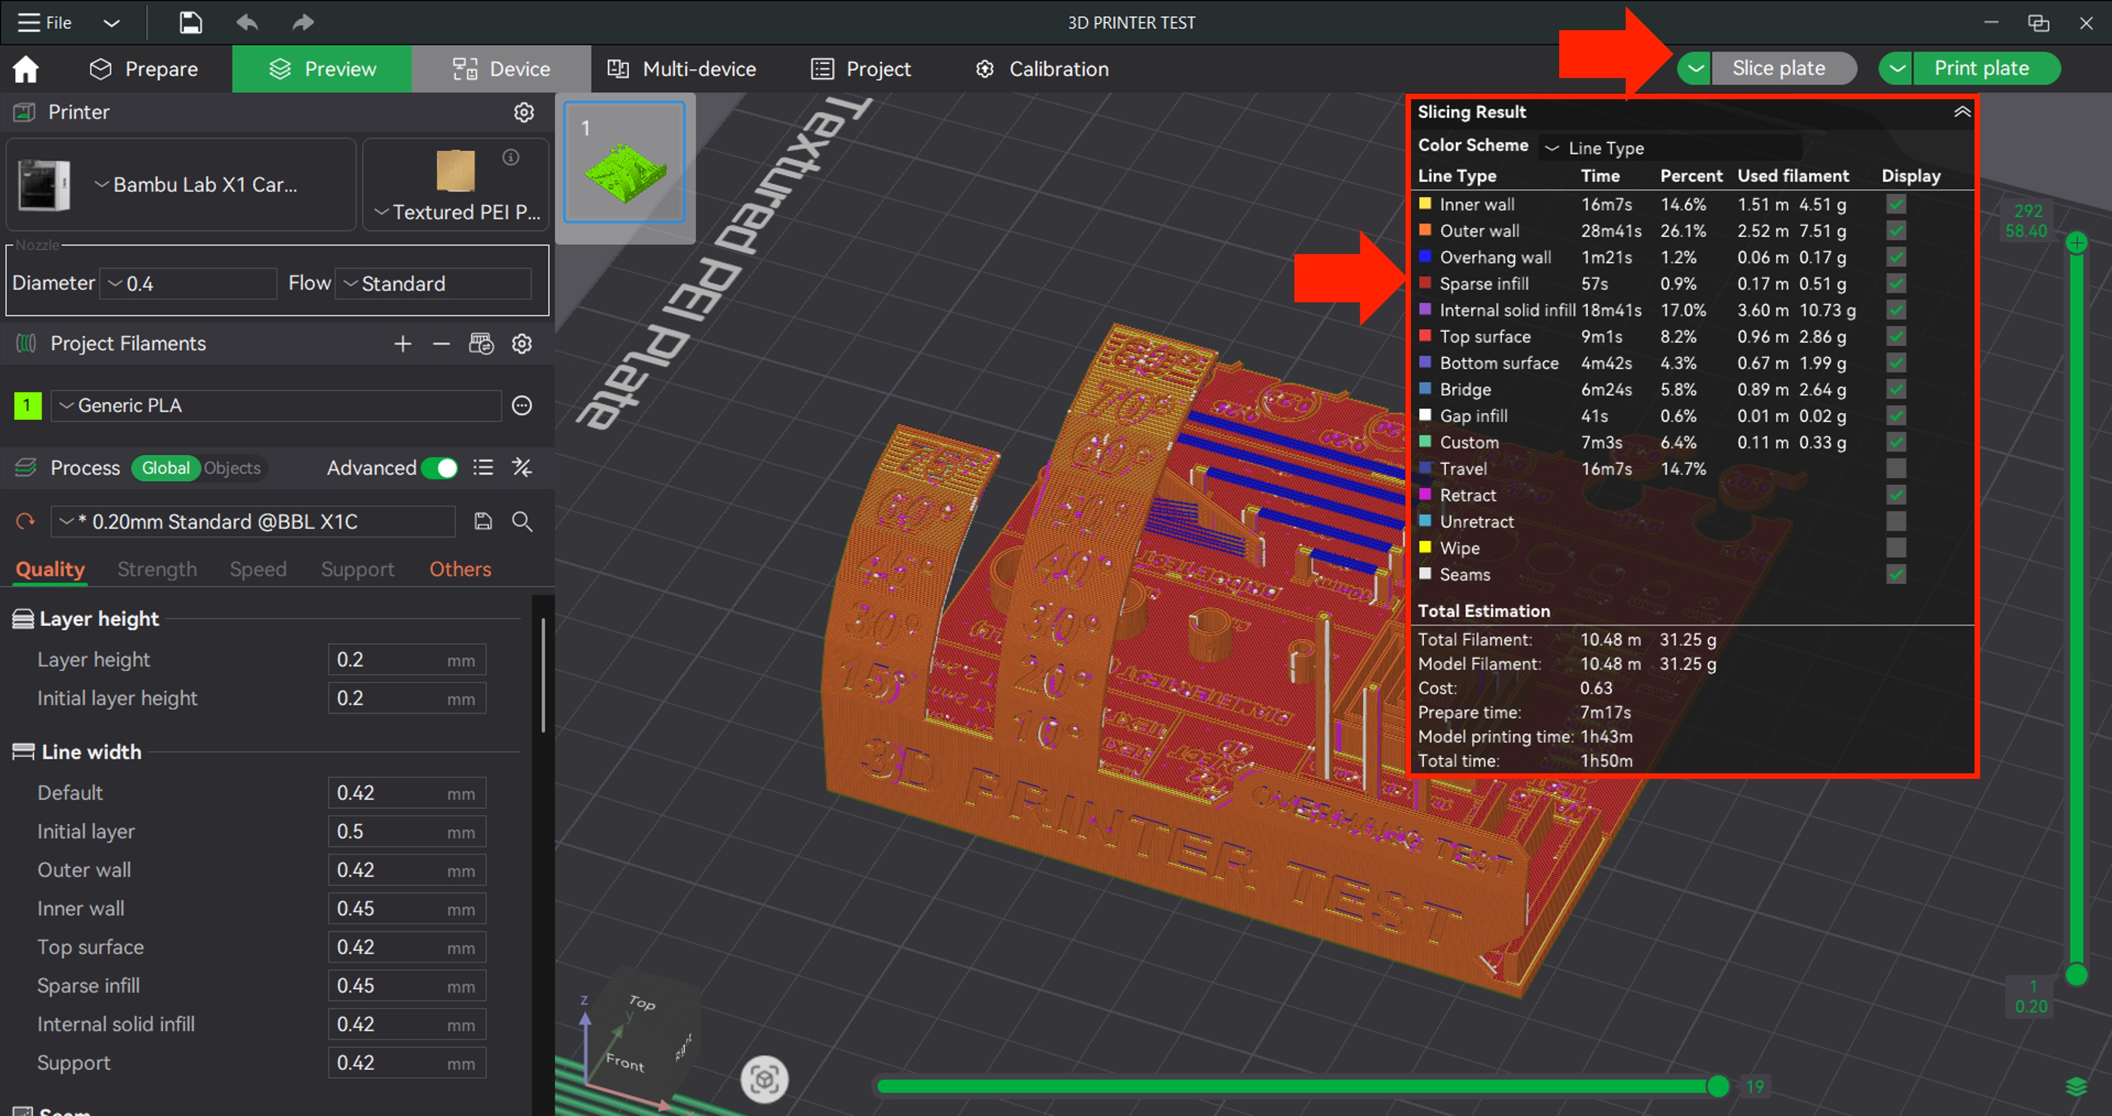Click the save file icon in title bar
Viewport: 2112px width, 1116px height.
[x=190, y=22]
